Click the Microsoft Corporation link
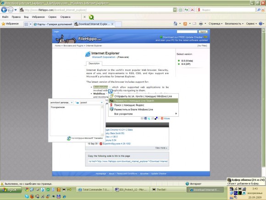The width and height of the screenshot is (266, 200). [x=104, y=57]
